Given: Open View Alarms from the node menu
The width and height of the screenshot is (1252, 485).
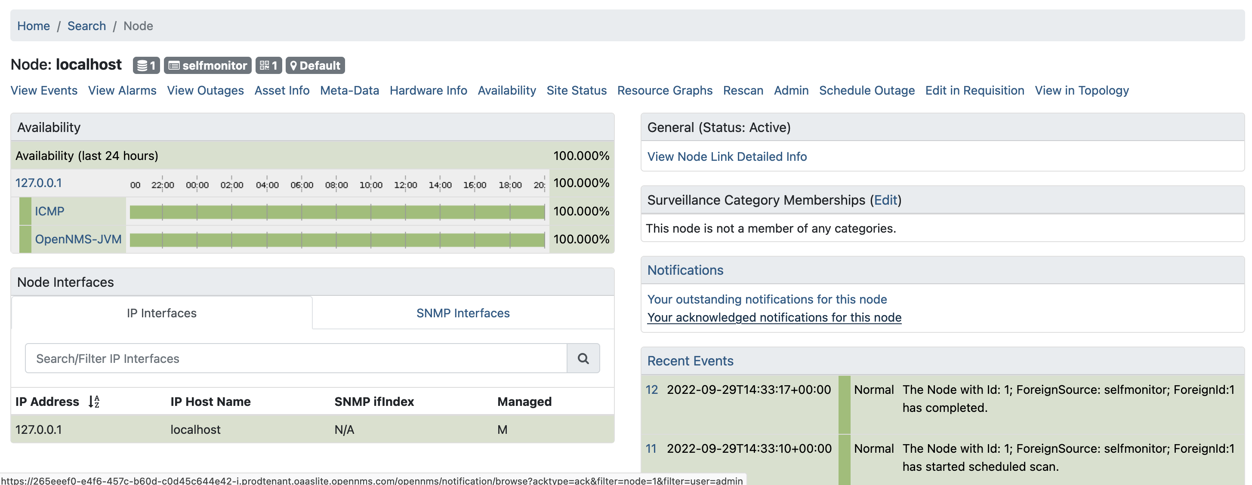Looking at the screenshot, I should (x=123, y=90).
